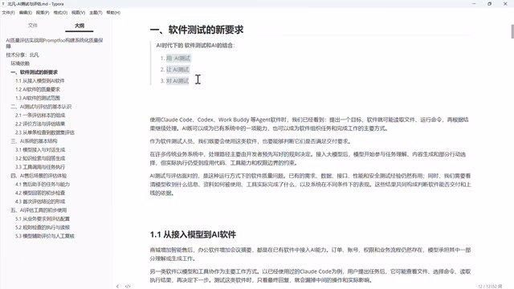This screenshot has width=514, height=289.
Task: Jump to 5.2 规则检查的执行与读报
Action: 43,227
